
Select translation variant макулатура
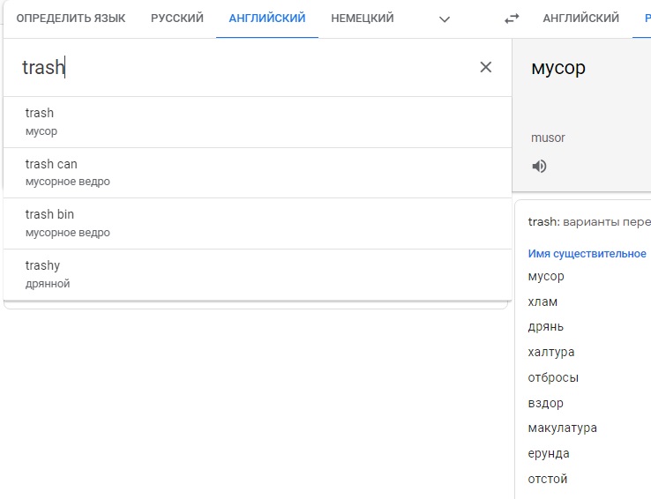pos(562,428)
